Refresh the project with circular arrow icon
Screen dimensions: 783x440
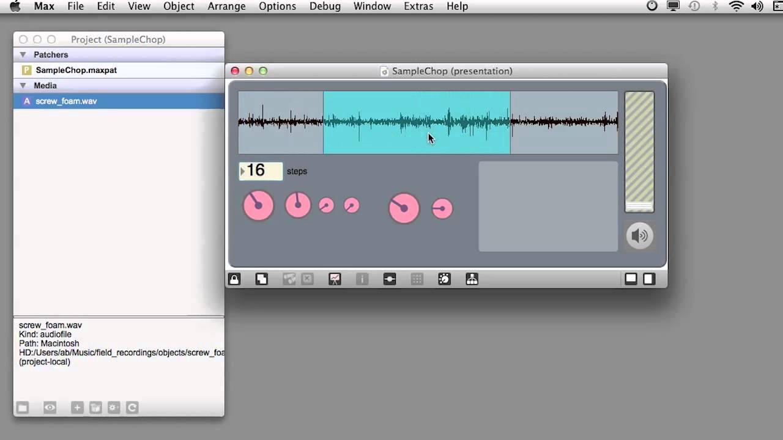click(132, 408)
